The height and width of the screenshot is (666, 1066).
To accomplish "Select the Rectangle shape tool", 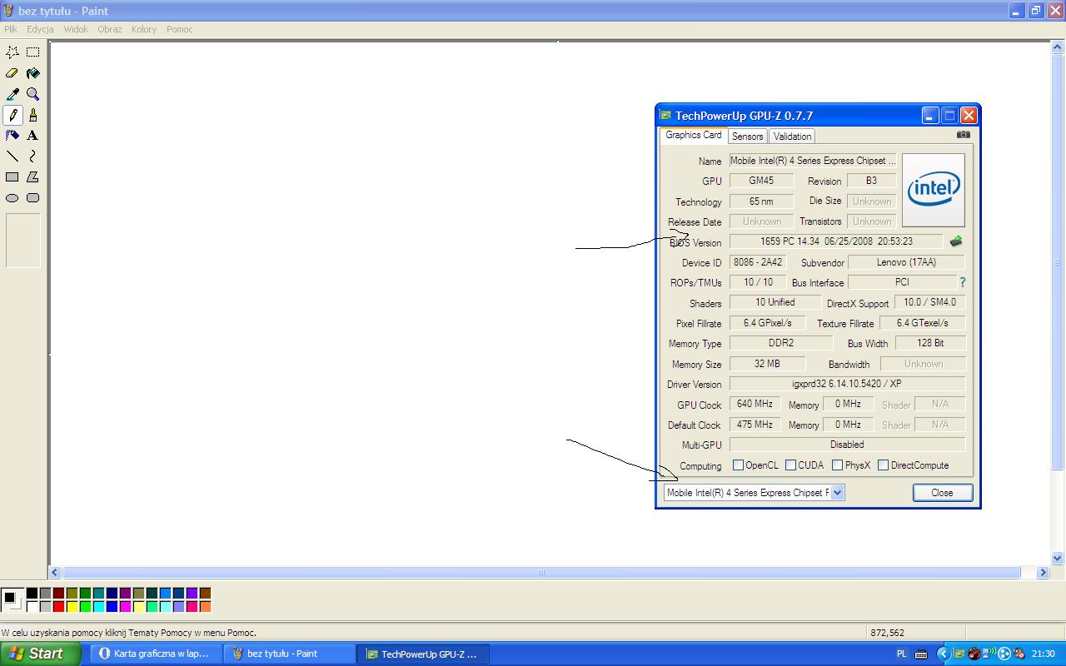I will click(x=12, y=177).
